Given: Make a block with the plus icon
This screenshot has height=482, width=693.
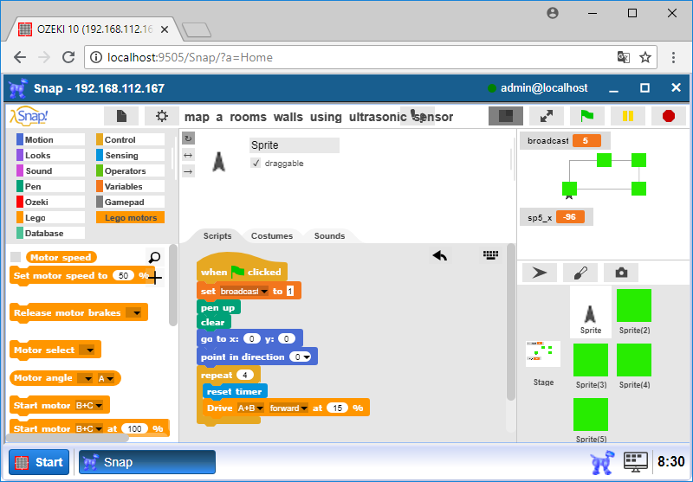Looking at the screenshot, I should (155, 278).
